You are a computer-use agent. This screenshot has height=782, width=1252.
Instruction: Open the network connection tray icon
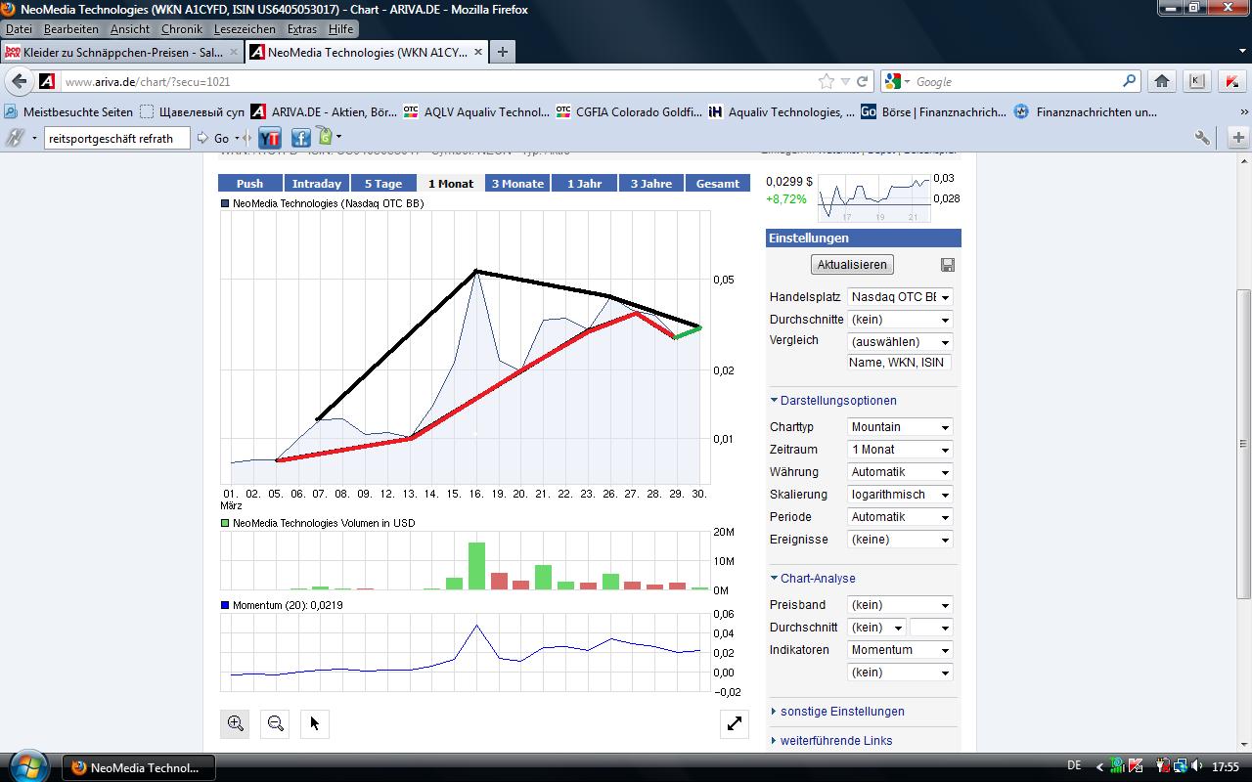click(1180, 767)
